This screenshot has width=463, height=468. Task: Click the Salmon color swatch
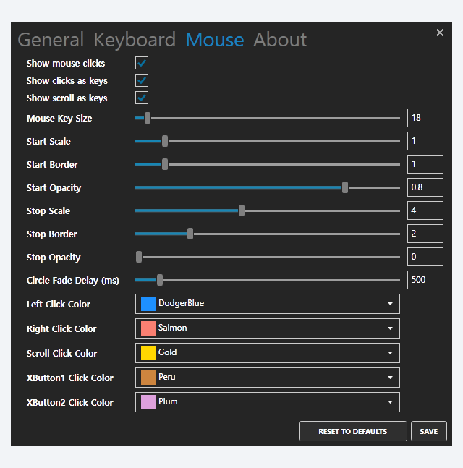(148, 328)
